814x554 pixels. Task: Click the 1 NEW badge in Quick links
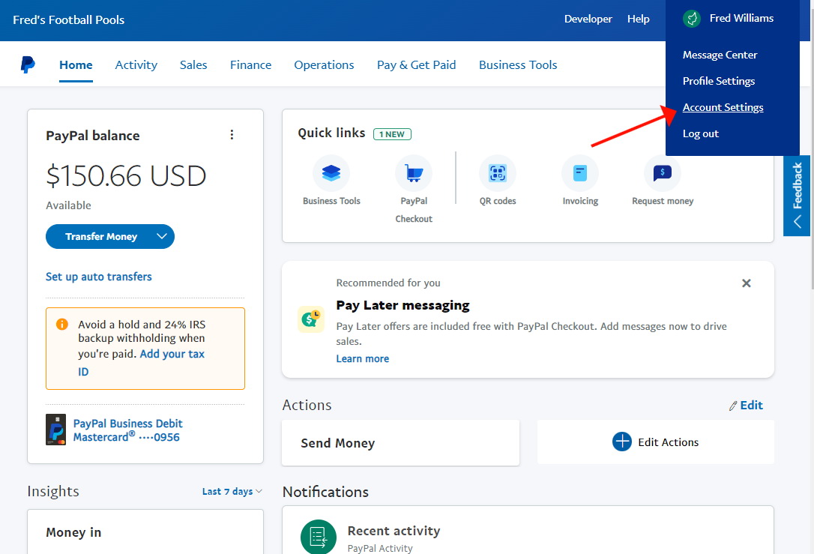(392, 134)
